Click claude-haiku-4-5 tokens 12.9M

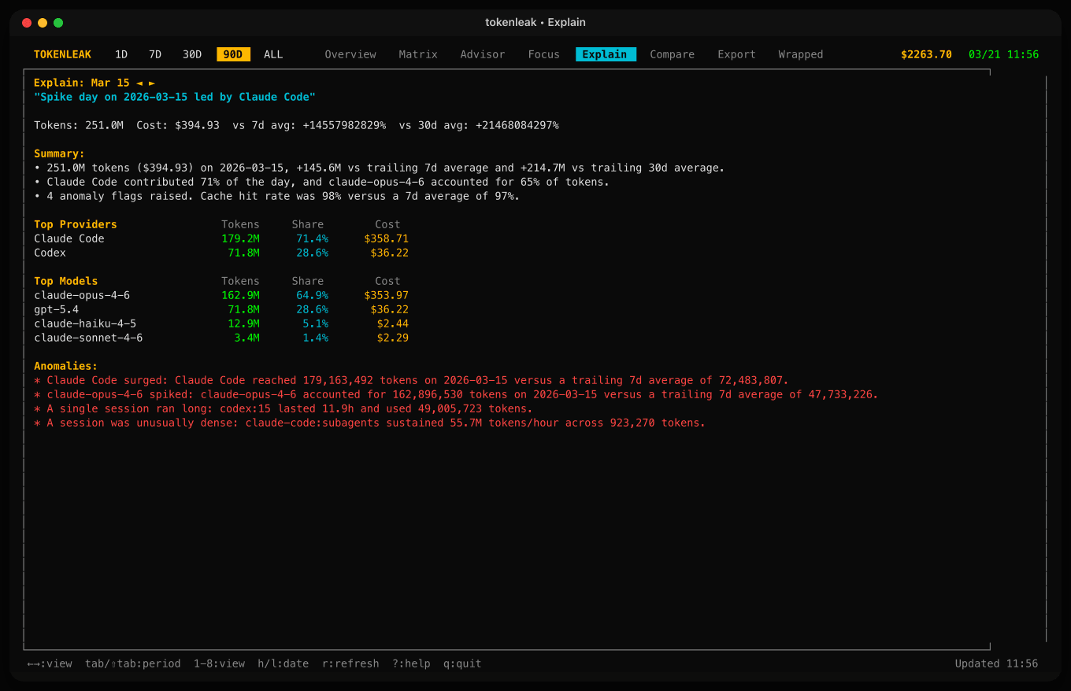pyautogui.click(x=243, y=323)
